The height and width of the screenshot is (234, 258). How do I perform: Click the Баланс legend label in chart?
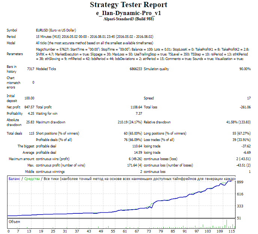[15, 179]
